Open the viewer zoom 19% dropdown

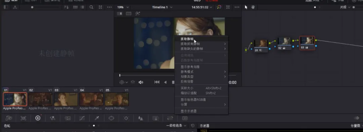tap(123, 7)
